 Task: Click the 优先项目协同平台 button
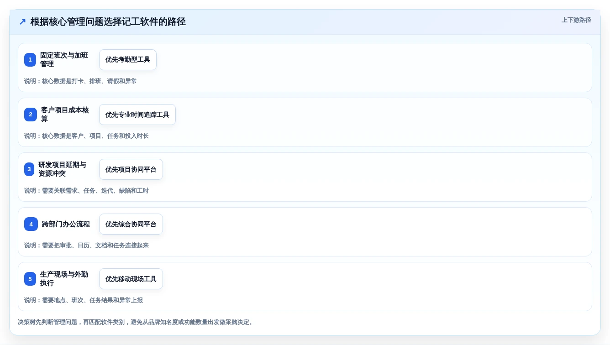(x=131, y=169)
